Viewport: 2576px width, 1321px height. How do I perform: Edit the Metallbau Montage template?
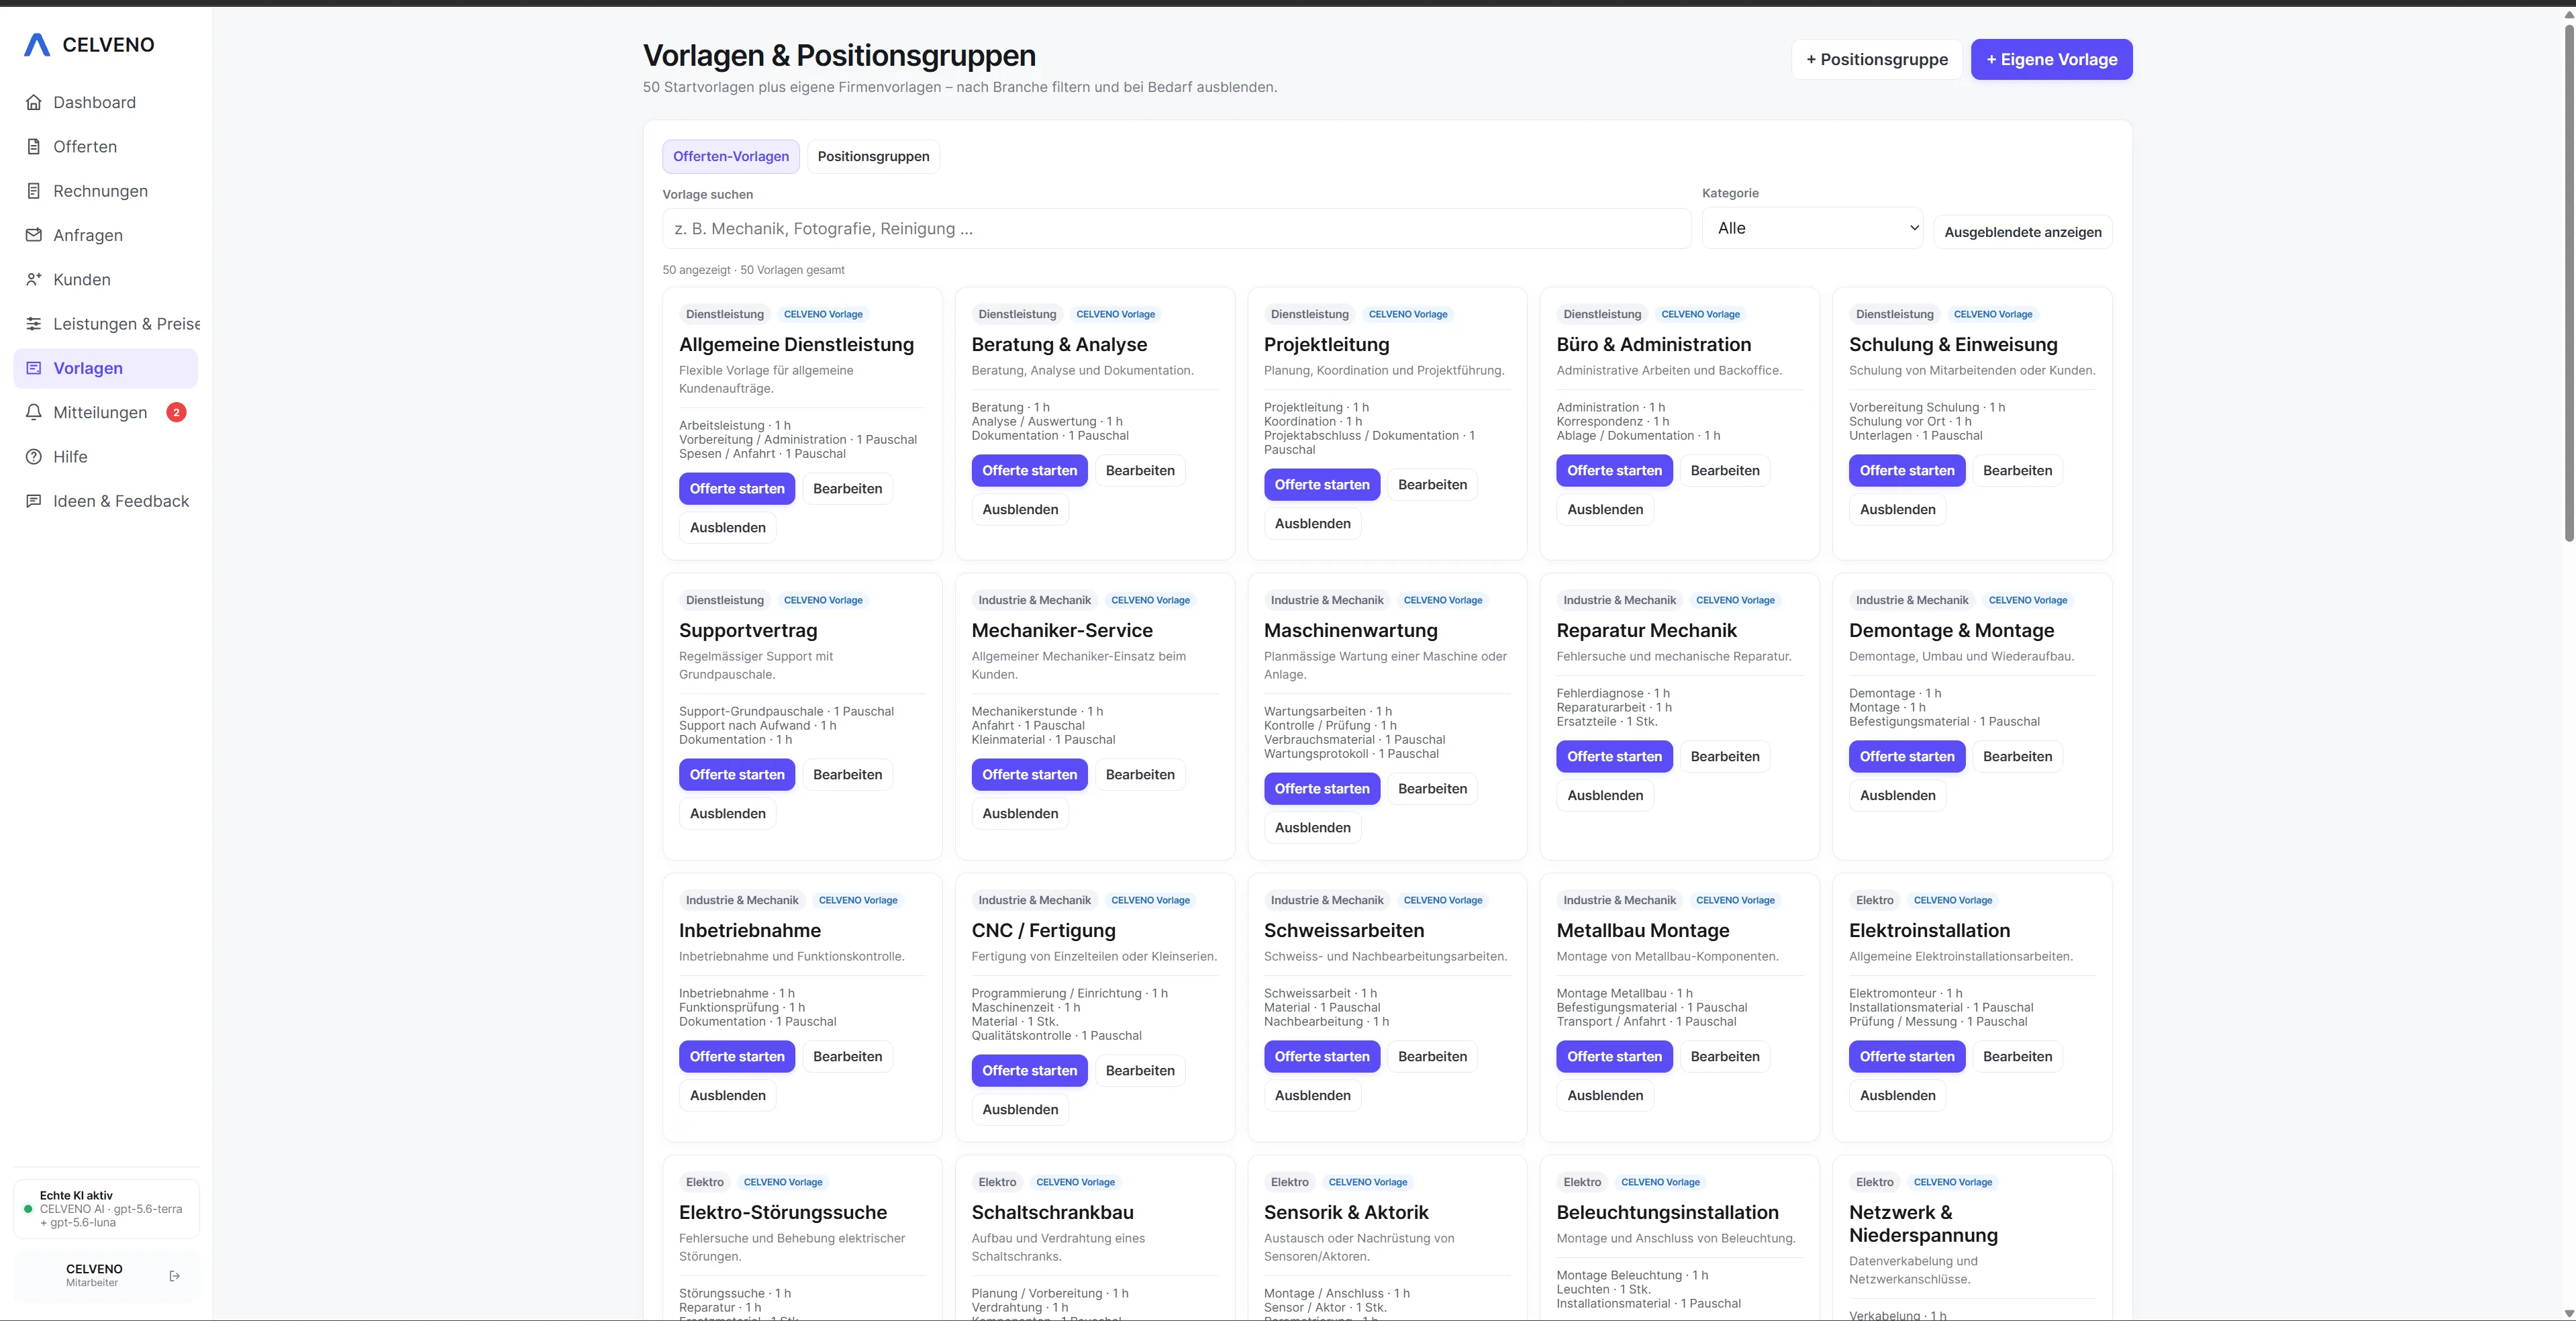pyautogui.click(x=1725, y=1057)
